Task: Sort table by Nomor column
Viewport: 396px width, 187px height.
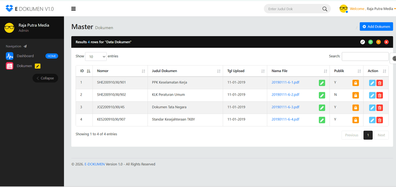Action: (x=120, y=71)
